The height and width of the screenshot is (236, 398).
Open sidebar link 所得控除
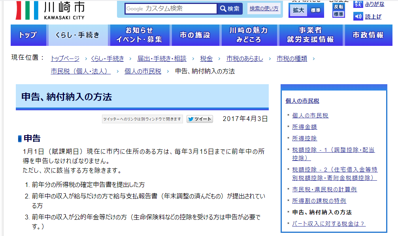[x=304, y=138]
